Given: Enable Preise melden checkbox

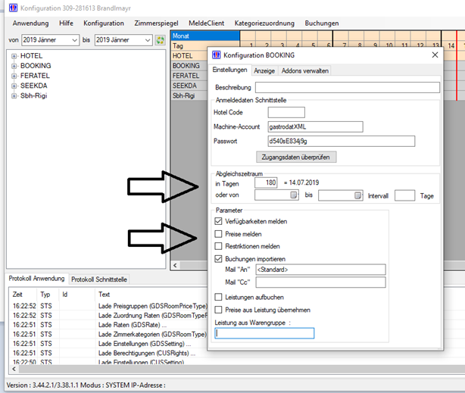Looking at the screenshot, I should (218, 234).
